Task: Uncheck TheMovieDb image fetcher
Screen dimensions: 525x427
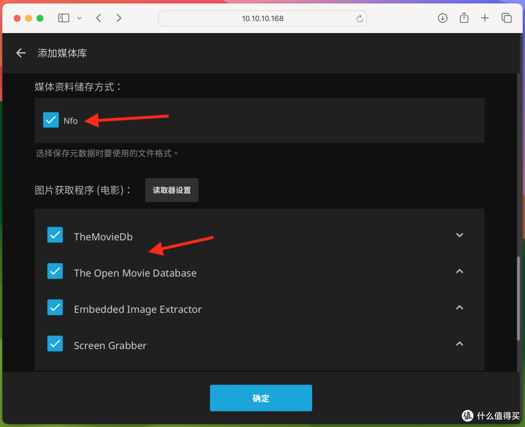Action: tap(55, 235)
